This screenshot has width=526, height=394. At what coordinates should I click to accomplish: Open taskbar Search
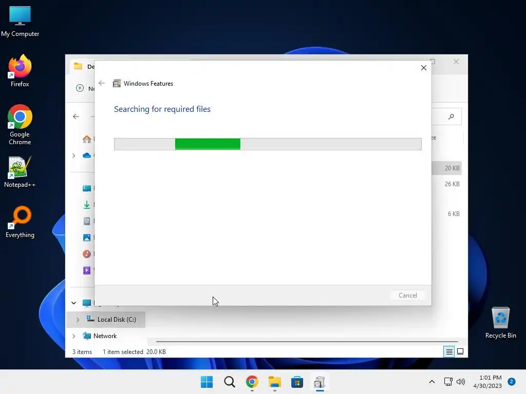coord(230,382)
